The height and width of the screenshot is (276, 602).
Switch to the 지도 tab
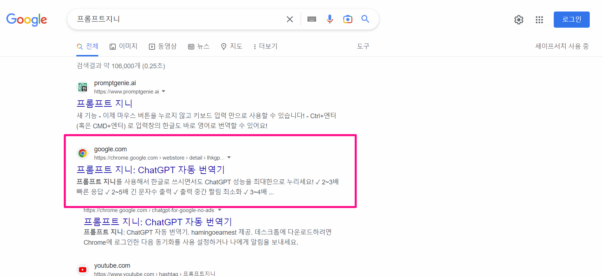tap(232, 46)
